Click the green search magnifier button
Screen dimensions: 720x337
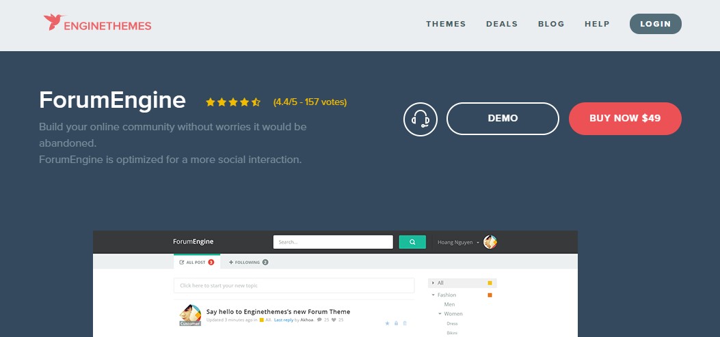(412, 241)
